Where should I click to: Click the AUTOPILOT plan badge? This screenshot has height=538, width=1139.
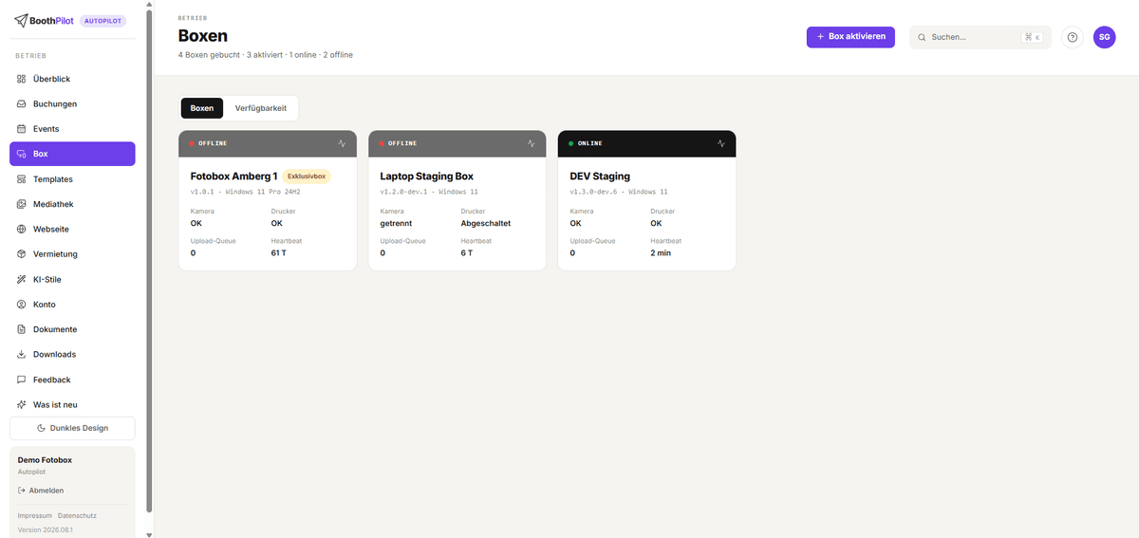coord(103,21)
